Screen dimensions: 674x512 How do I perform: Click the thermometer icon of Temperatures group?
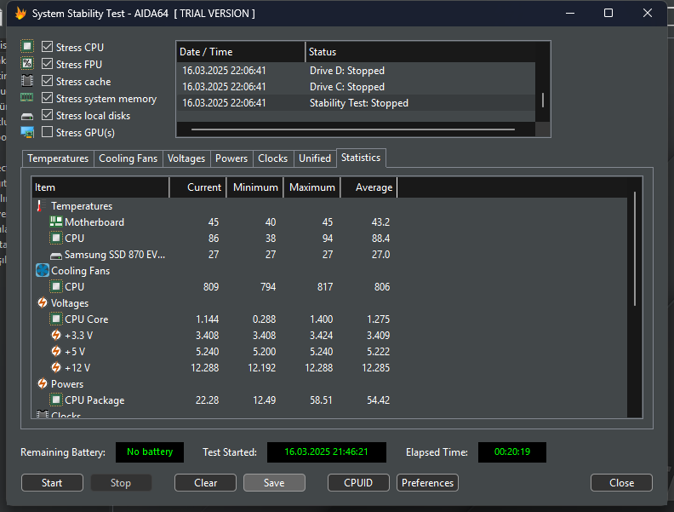click(39, 205)
